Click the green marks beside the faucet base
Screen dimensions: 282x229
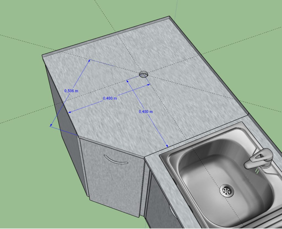tap(257, 171)
